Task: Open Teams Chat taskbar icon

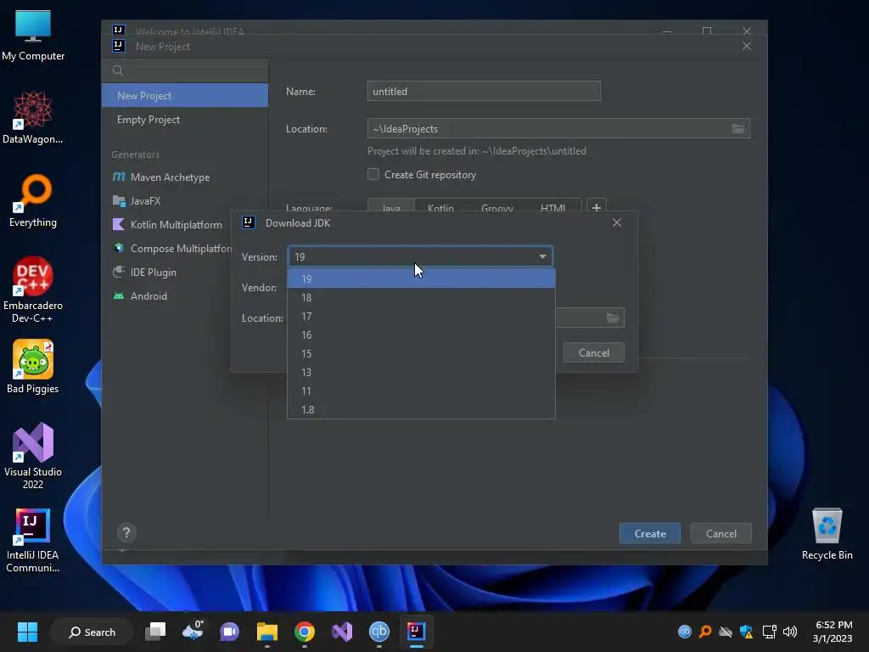Action: 229,632
